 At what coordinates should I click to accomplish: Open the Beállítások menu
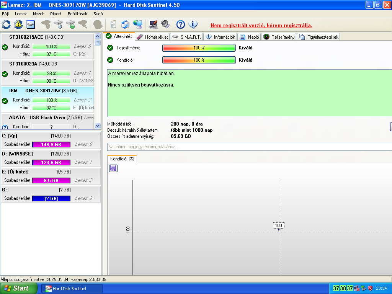pyautogui.click(x=77, y=14)
